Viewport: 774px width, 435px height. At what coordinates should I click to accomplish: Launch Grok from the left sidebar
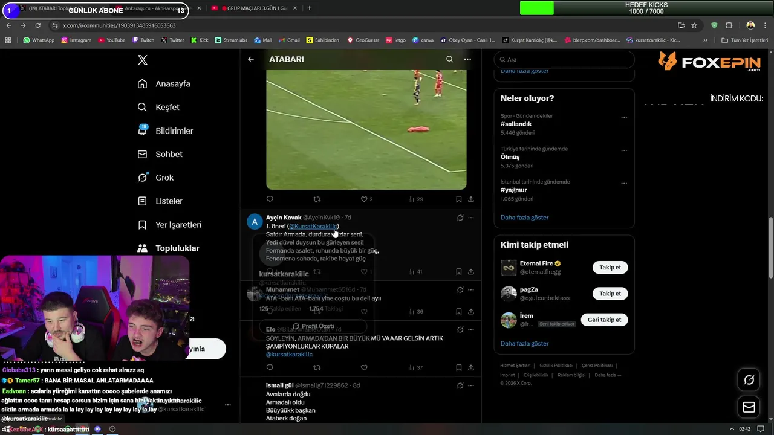tap(155, 178)
